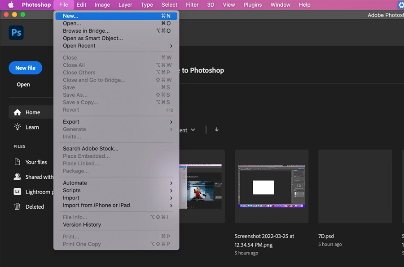The width and height of the screenshot is (404, 267).
Task: Open the Apple menu
Action: pos(12,5)
